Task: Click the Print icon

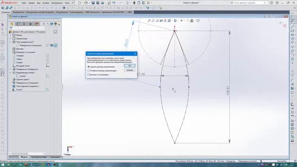Action: [102, 3]
